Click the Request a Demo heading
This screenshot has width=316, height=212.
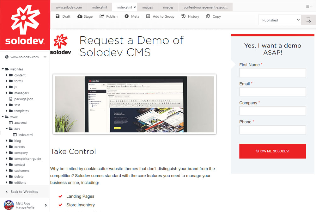131,46
